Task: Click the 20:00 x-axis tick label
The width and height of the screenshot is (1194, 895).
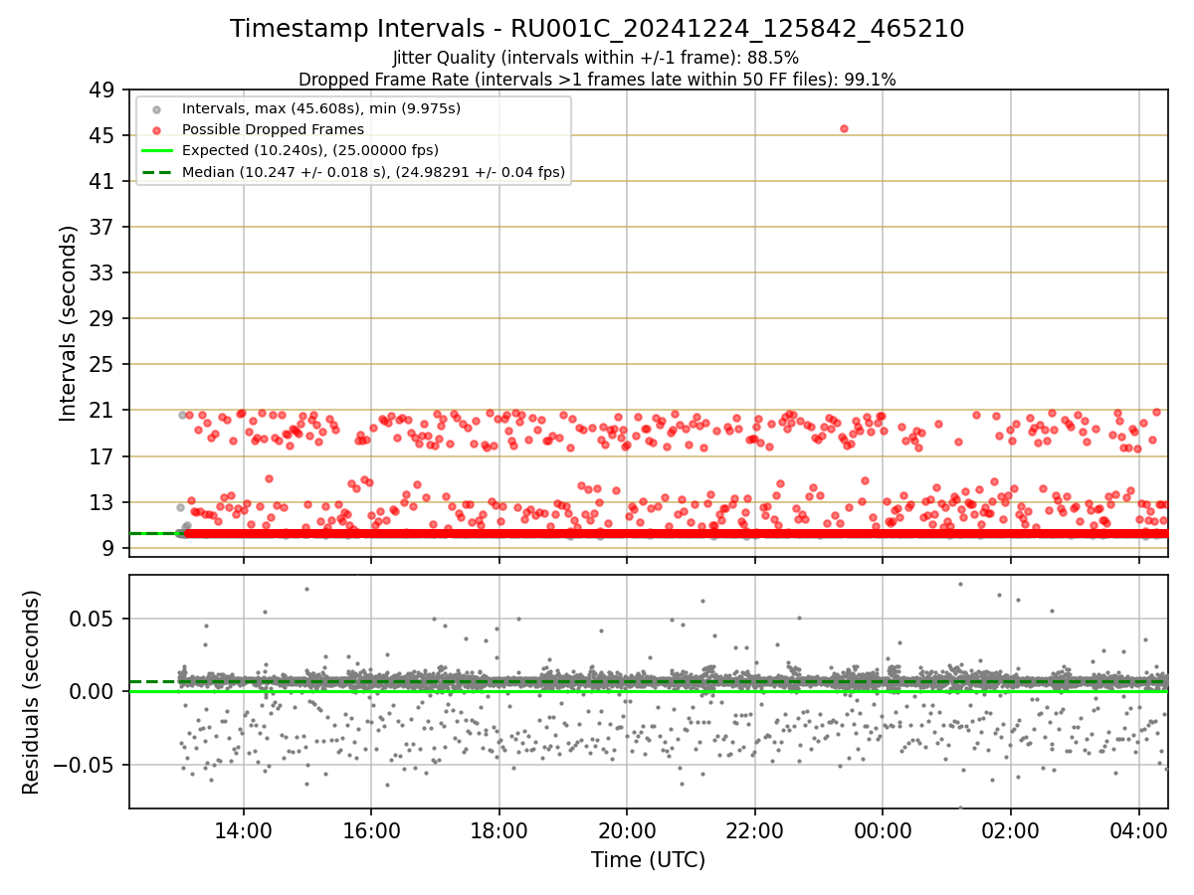Action: pyautogui.click(x=627, y=829)
